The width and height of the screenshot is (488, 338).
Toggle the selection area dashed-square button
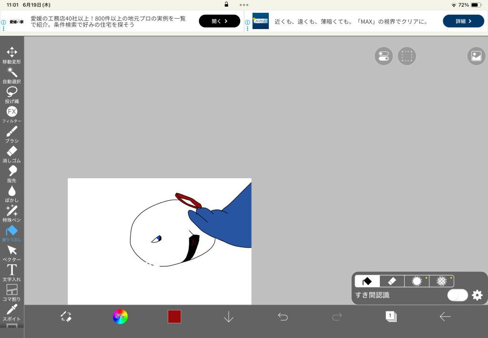click(407, 56)
